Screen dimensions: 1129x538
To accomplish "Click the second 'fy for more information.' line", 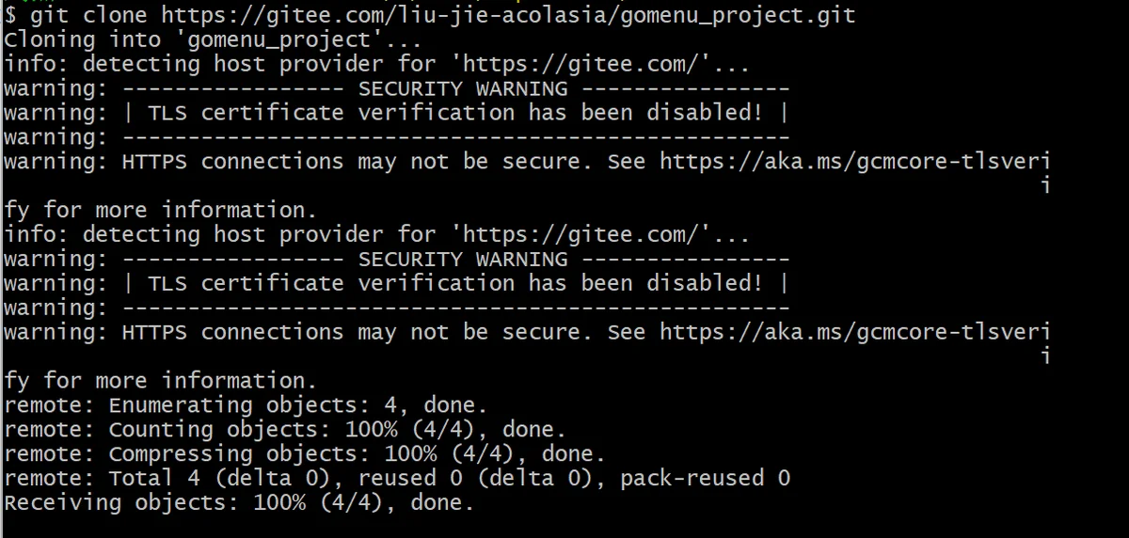I will pos(161,381).
